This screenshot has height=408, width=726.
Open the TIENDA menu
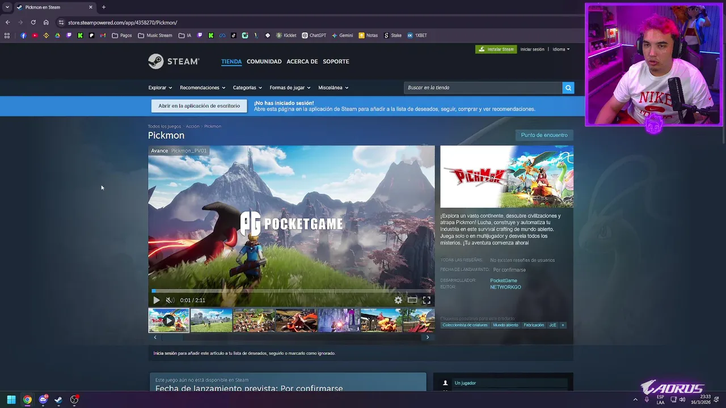pos(231,61)
